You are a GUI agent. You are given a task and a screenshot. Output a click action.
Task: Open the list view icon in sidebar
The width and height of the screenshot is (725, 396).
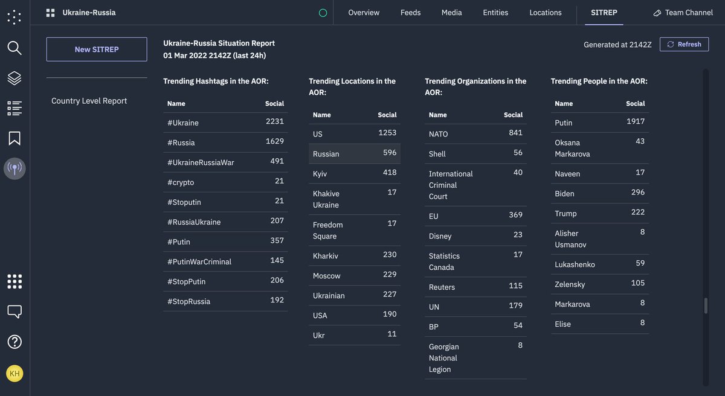tap(14, 108)
